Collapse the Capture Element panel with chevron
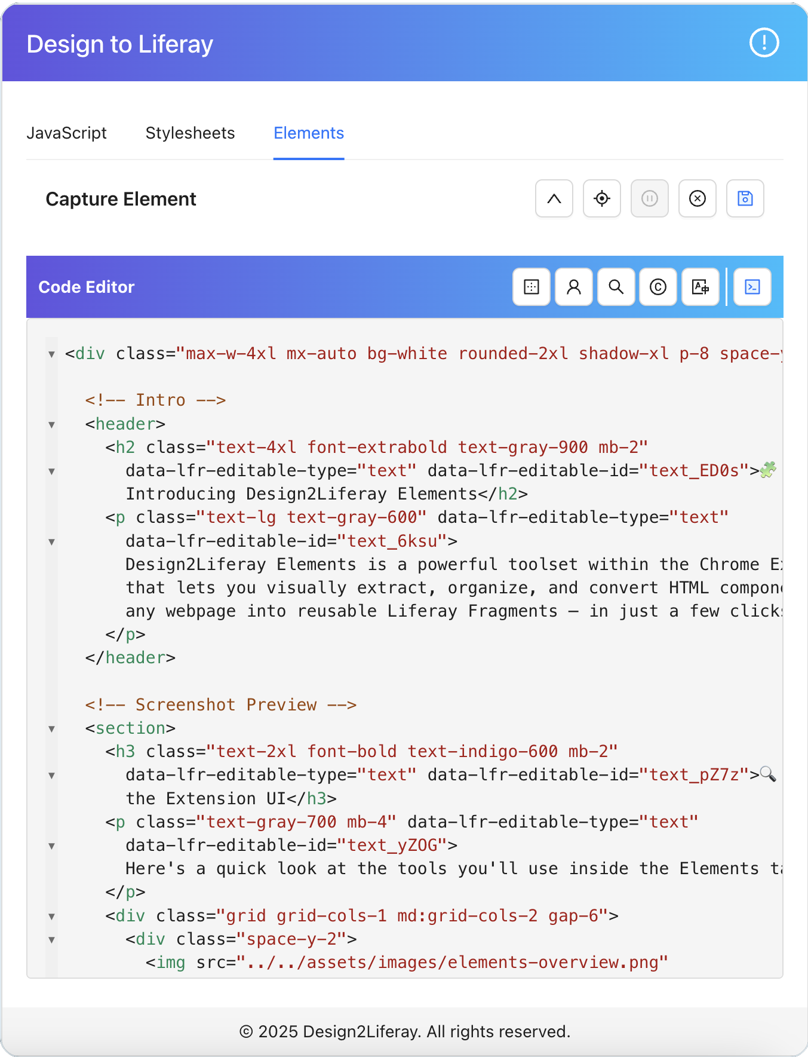The image size is (808, 1057). (554, 198)
